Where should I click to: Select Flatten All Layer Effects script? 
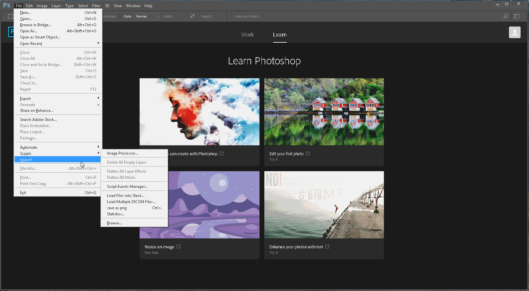tap(134, 171)
